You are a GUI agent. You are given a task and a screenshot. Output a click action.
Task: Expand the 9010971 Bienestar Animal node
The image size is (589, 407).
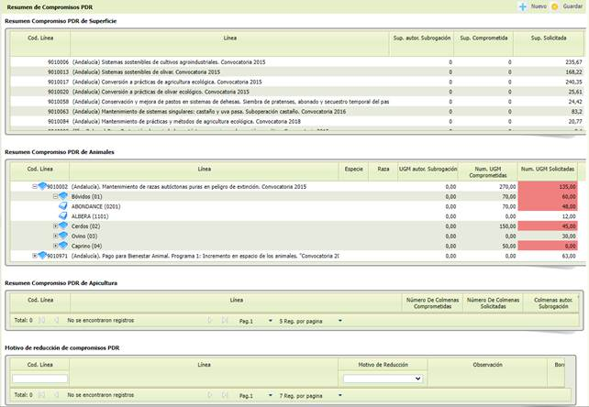click(x=35, y=256)
